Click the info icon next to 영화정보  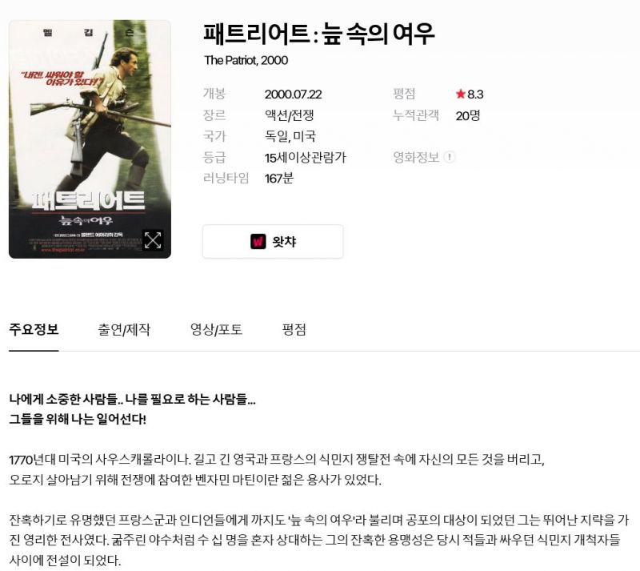tap(450, 157)
